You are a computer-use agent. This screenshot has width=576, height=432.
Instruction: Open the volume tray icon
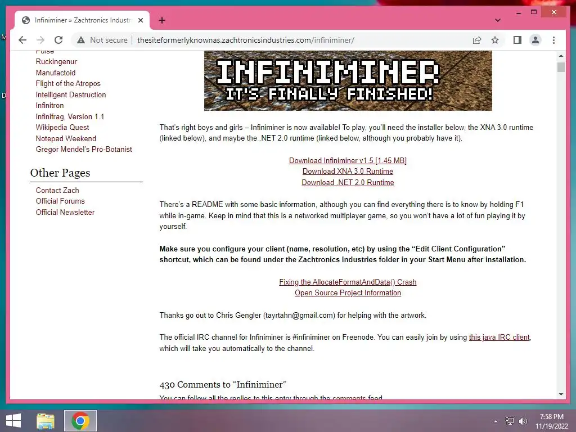pyautogui.click(x=523, y=421)
